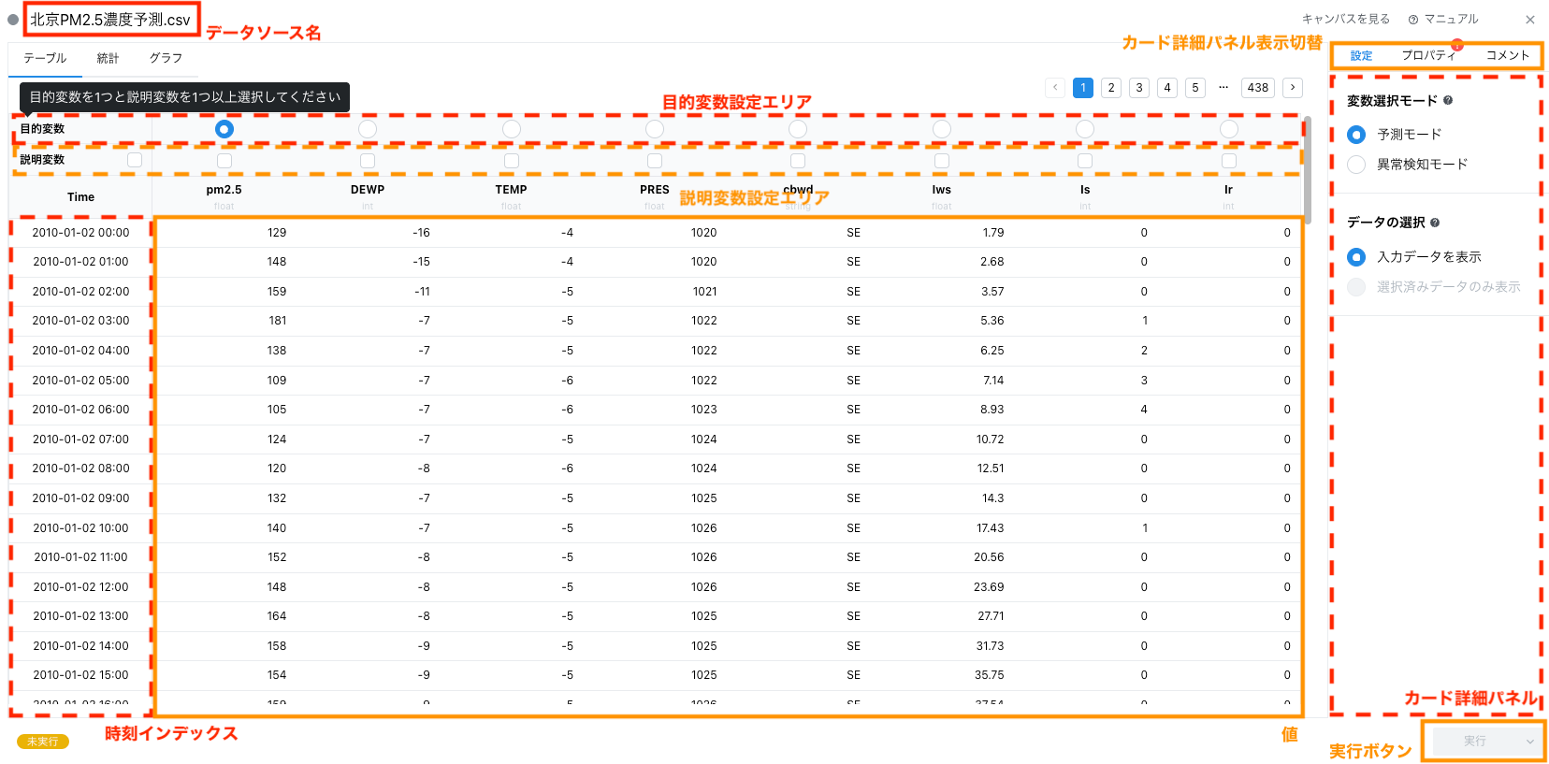The width and height of the screenshot is (1549, 764).
Task: Check Ir as explanatory variable
Action: point(1229,161)
